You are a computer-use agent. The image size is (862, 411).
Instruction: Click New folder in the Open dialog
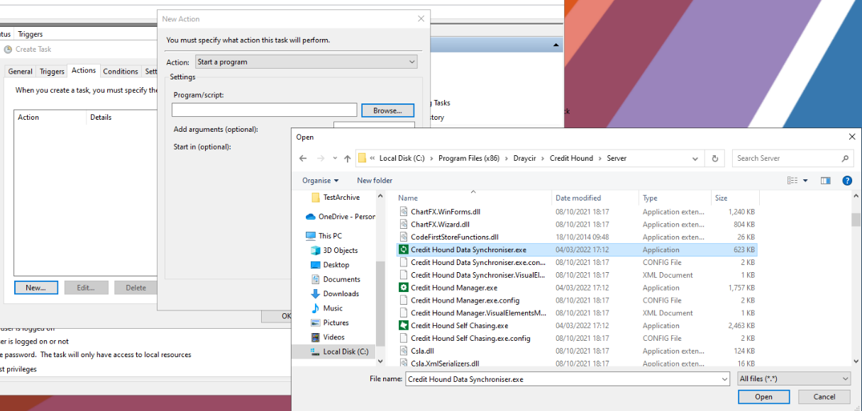point(375,181)
